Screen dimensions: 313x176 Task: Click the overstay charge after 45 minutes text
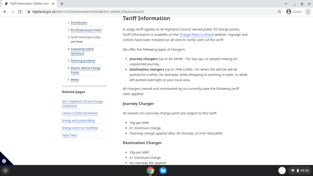pyautogui.click(x=176, y=133)
